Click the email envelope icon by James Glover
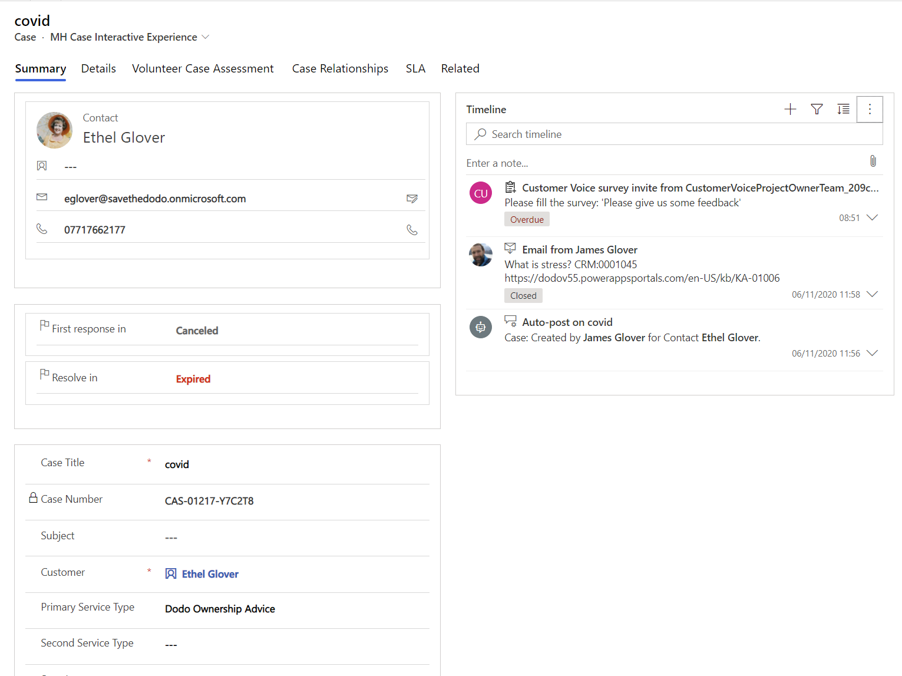Screen dimensions: 902x676 pos(510,248)
